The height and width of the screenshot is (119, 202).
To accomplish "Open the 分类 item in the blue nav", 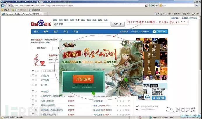I will 66,32.
